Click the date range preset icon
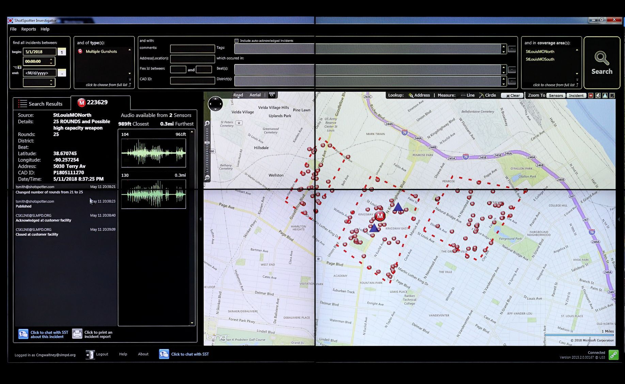 click(17, 67)
